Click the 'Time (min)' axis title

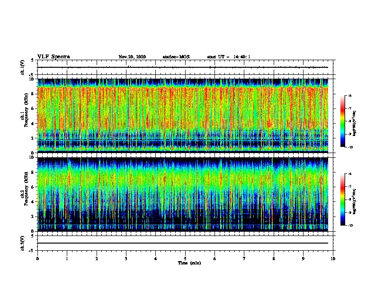click(189, 263)
